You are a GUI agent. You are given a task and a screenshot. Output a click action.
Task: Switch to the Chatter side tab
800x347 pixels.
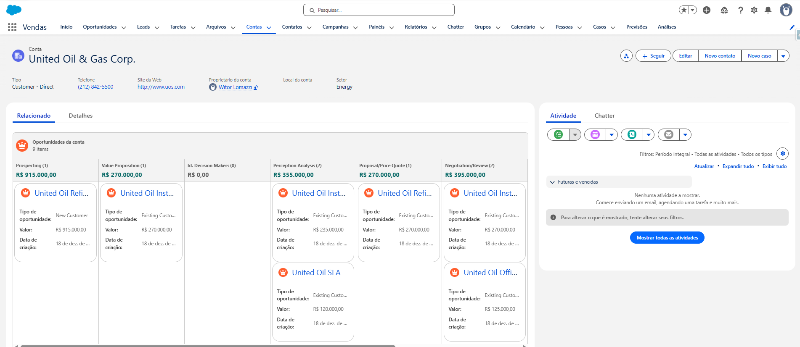pos(604,116)
